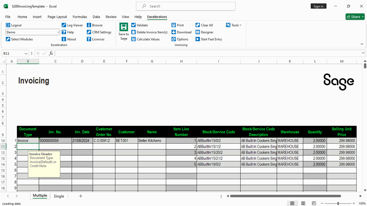Collapse the ribbon with the chevron
Screen dimensions: 367x206
[x=362, y=44]
